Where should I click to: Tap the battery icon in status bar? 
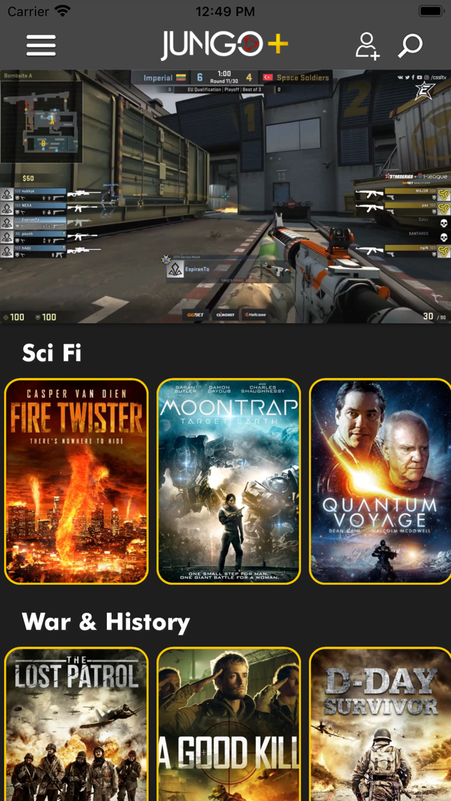click(430, 11)
